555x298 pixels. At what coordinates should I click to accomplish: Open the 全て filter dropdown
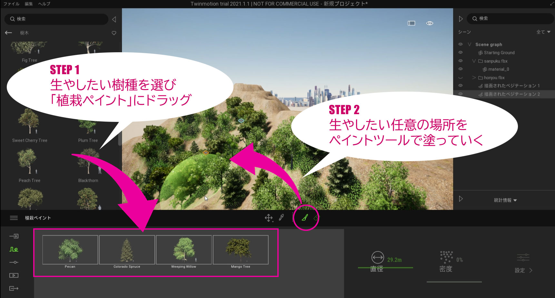pyautogui.click(x=543, y=32)
